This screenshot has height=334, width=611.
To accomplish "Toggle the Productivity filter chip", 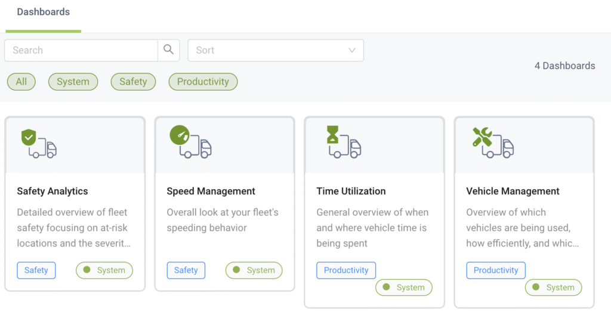I will pyautogui.click(x=203, y=82).
